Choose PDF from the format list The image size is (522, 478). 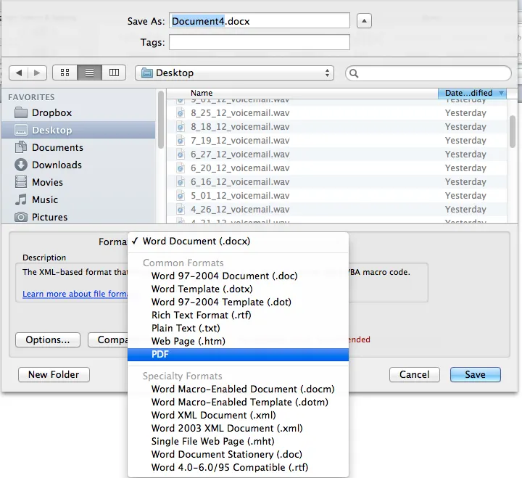238,355
